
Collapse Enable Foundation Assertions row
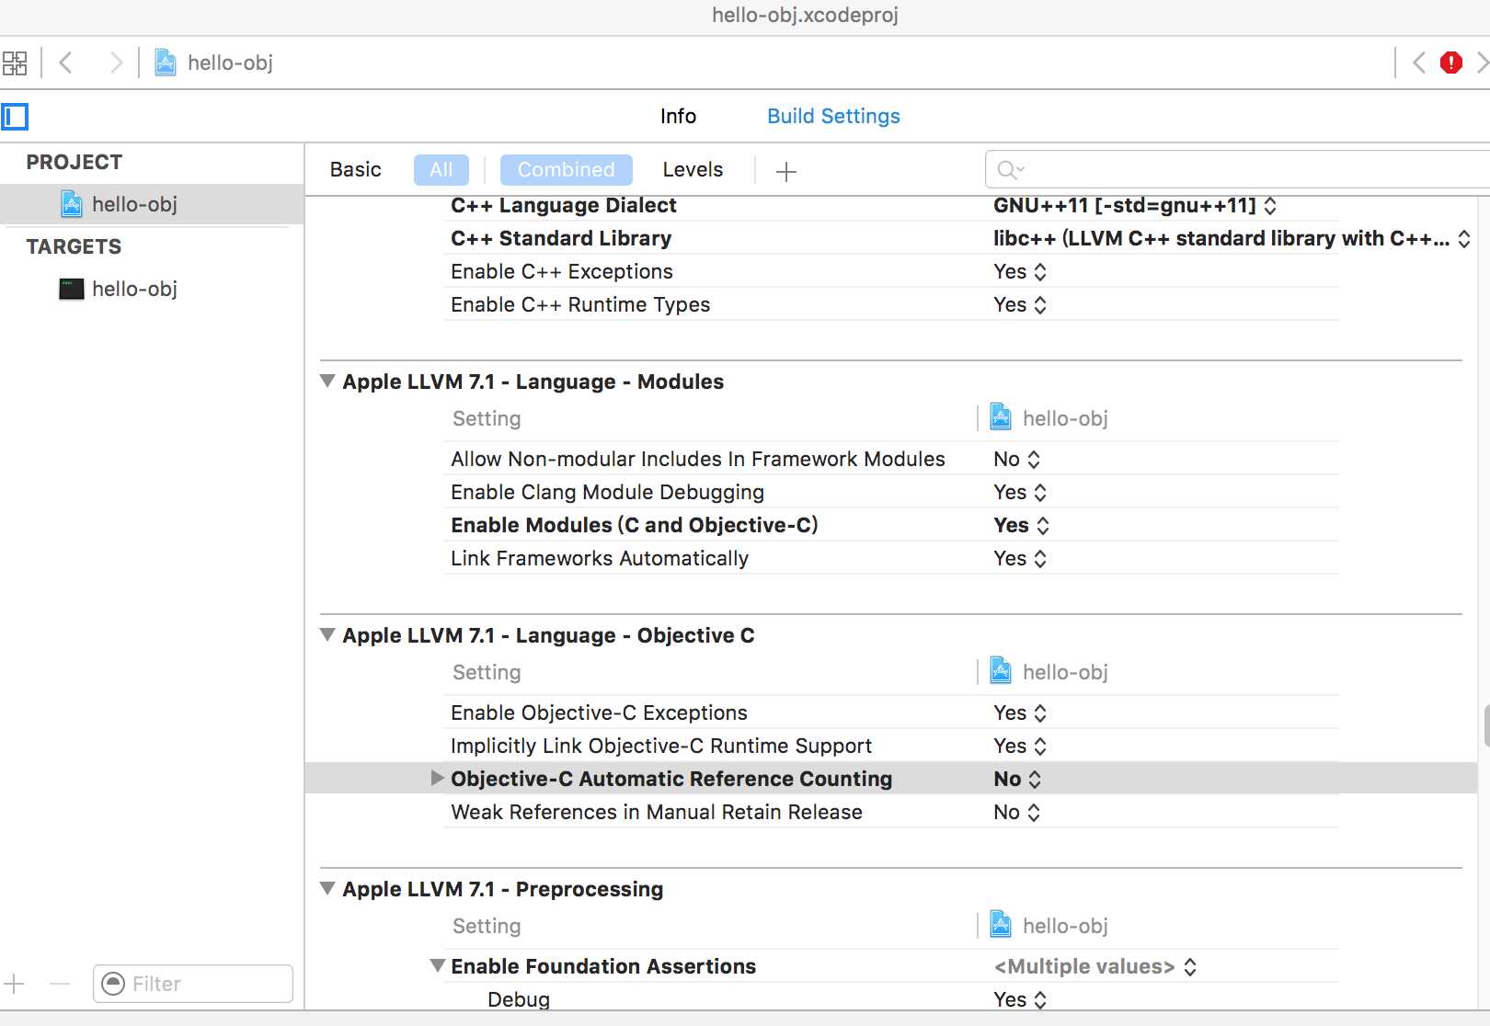point(438,965)
